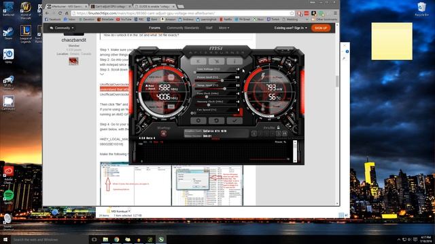This screenshot has width=435, height=244.
Task: Click the Core Voltage slider handle
Action: [195, 73]
